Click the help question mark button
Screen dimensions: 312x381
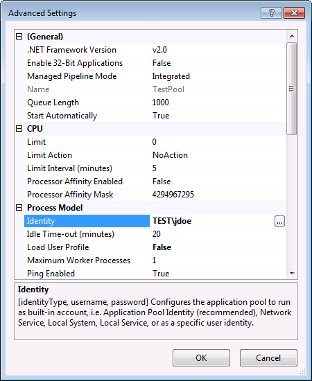(271, 12)
